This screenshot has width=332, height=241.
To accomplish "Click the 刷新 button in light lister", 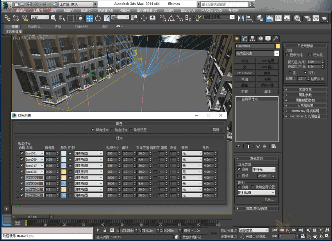I will pos(216,130).
